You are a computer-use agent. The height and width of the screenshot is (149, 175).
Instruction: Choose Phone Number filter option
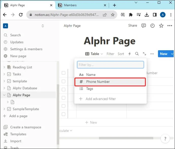[110, 82]
